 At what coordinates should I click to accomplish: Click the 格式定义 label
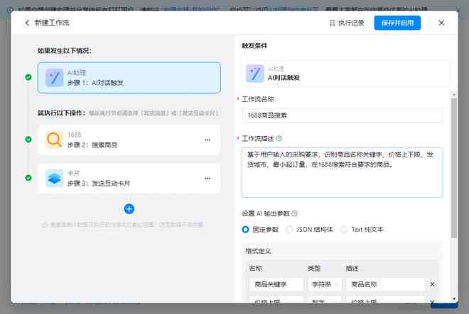[258, 251]
